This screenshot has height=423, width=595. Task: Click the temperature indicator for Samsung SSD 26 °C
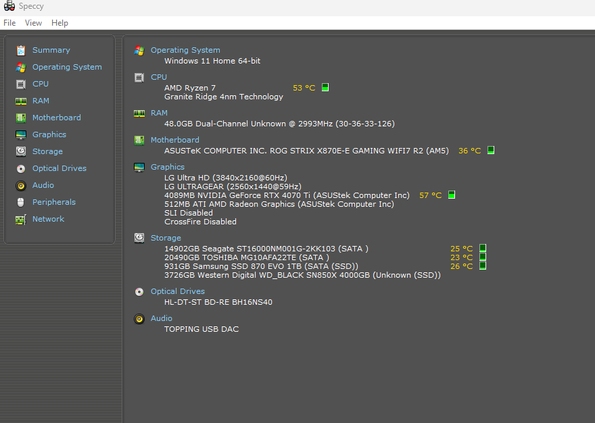(483, 266)
